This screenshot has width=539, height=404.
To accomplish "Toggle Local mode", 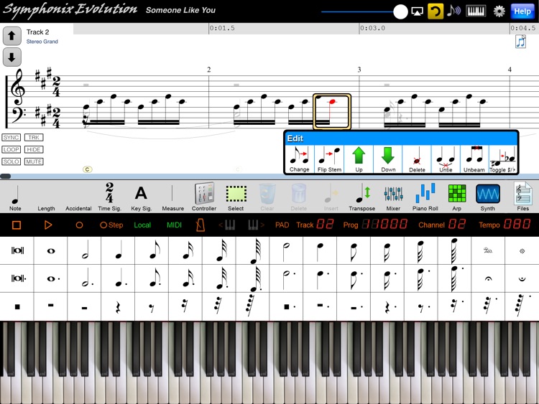I will pyautogui.click(x=142, y=225).
